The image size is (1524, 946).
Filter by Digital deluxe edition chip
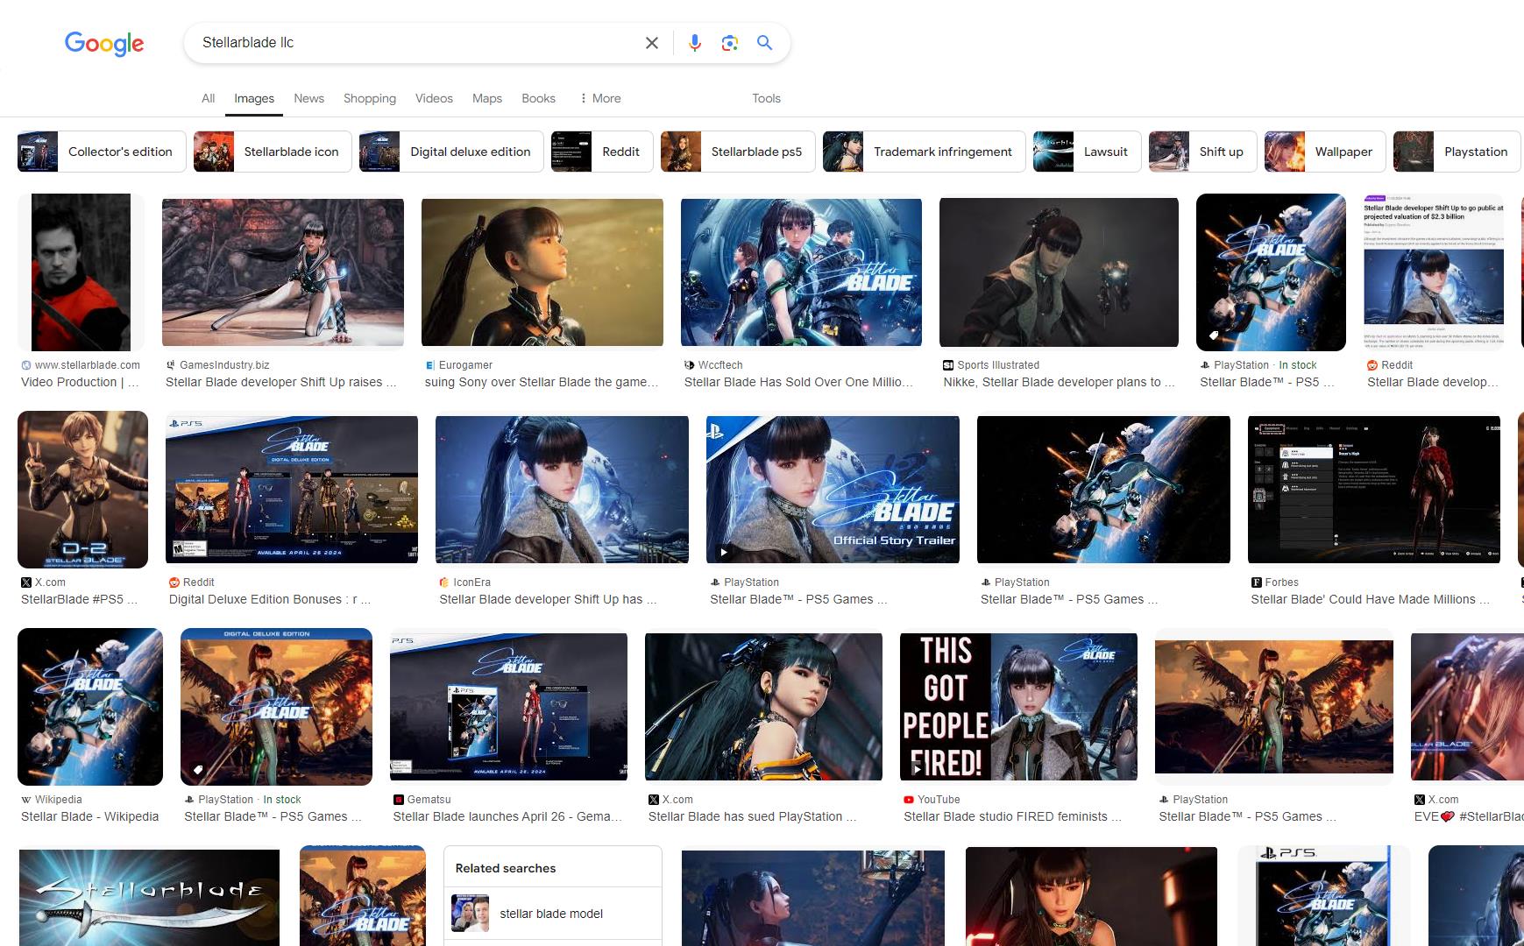point(451,152)
